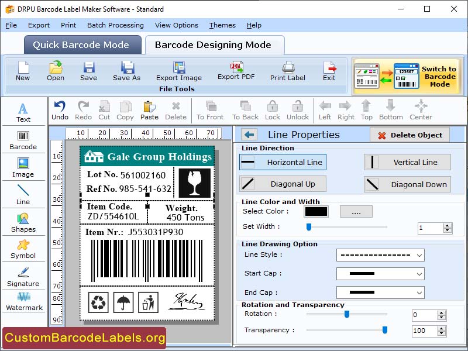Open the Image tool
The width and height of the screenshot is (468, 351).
tap(23, 166)
